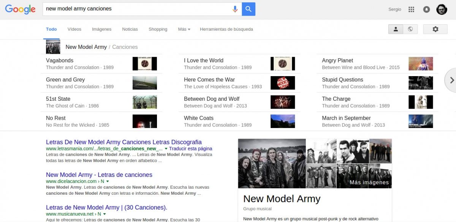
Task: Activate voice search microphone icon
Action: tap(235, 9)
